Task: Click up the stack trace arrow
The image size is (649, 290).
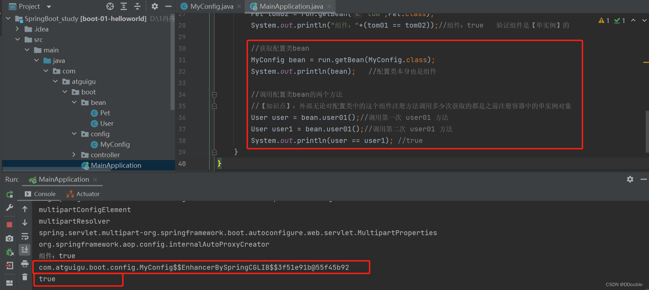Action: 25,209
